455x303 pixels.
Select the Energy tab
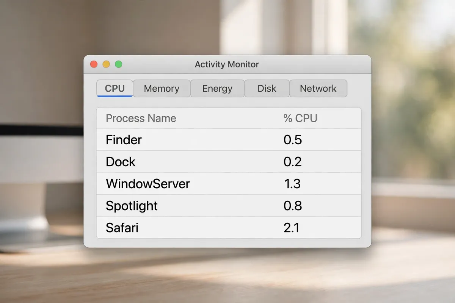[217, 88]
